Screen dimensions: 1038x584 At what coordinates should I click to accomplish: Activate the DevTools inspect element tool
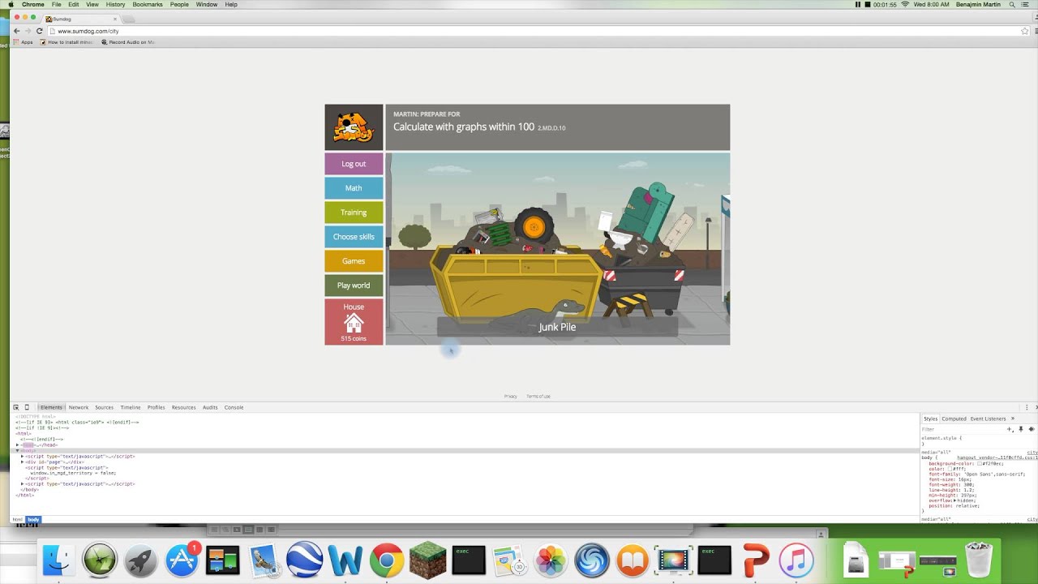pyautogui.click(x=16, y=407)
